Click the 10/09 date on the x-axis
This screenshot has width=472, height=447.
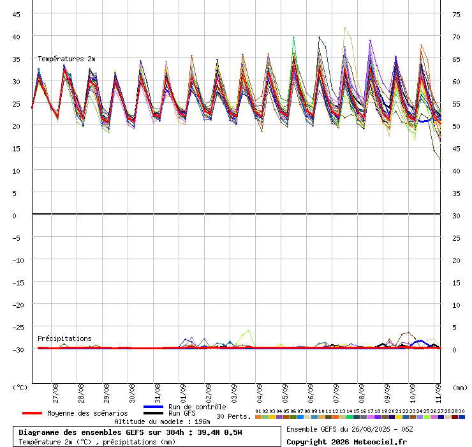pos(413,393)
